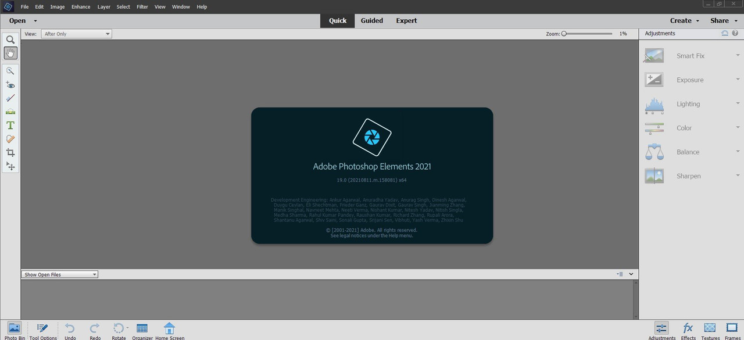Image resolution: width=744 pixels, height=340 pixels.
Task: Show the Adjustments panel from bottom bar
Action: [x=661, y=331]
